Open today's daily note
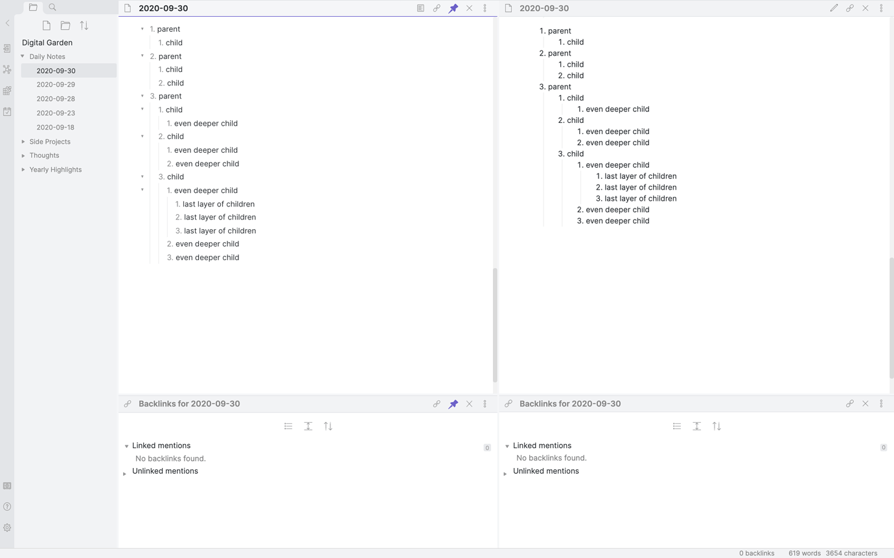 [6, 111]
